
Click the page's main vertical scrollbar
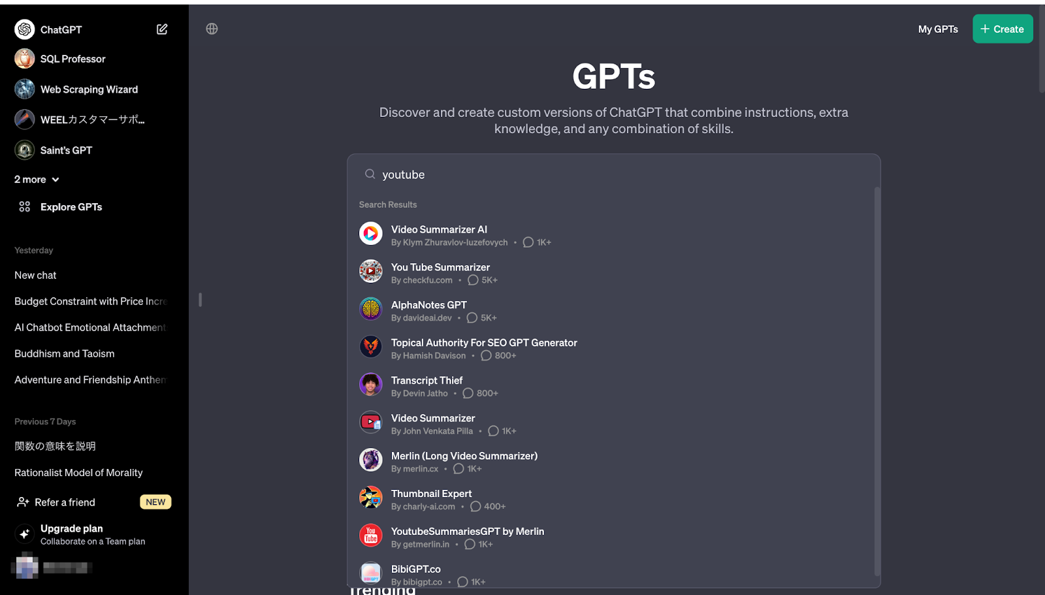tap(1042, 49)
